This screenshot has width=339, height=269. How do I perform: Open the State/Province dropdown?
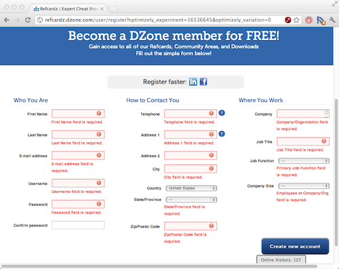pyautogui.click(x=191, y=200)
